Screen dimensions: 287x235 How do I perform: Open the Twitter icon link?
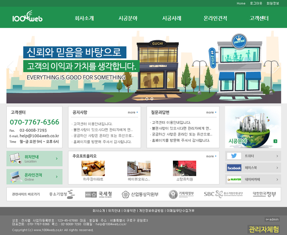coord(234,156)
